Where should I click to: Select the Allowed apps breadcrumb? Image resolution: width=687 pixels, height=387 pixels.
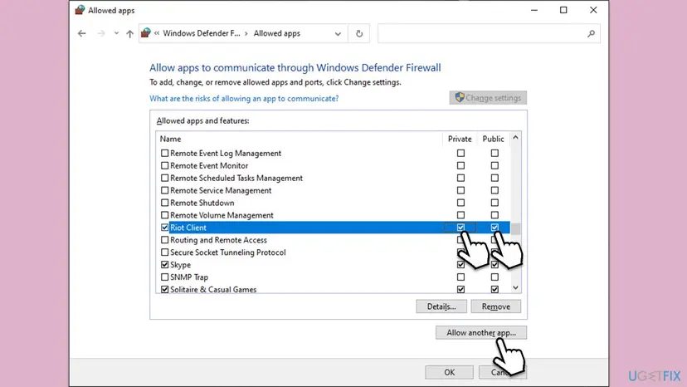click(x=277, y=33)
